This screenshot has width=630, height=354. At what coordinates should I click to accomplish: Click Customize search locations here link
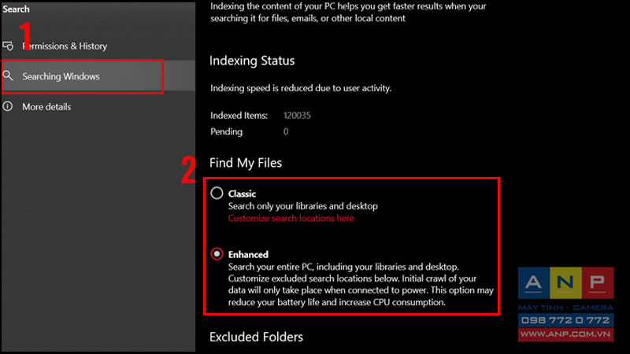(291, 219)
